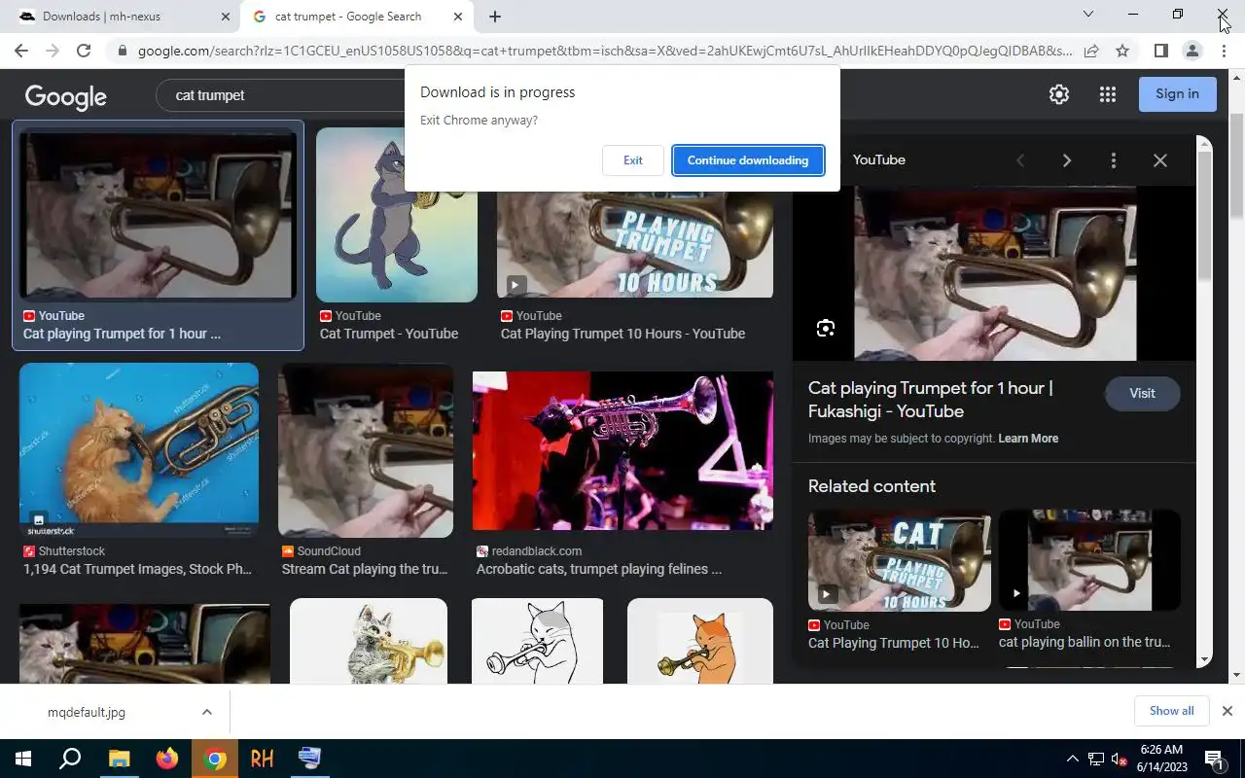Click the muted volume tray icon
Image resolution: width=1245 pixels, height=778 pixels.
pos(1119,759)
